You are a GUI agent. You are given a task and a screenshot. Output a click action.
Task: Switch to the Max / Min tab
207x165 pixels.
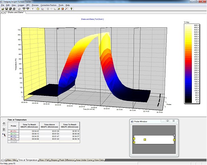[x=12, y=160]
